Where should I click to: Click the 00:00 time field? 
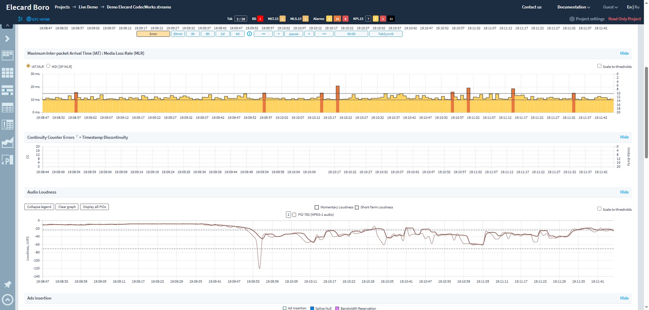click(351, 34)
